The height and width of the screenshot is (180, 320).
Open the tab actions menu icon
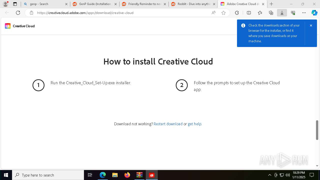(x=15, y=4)
